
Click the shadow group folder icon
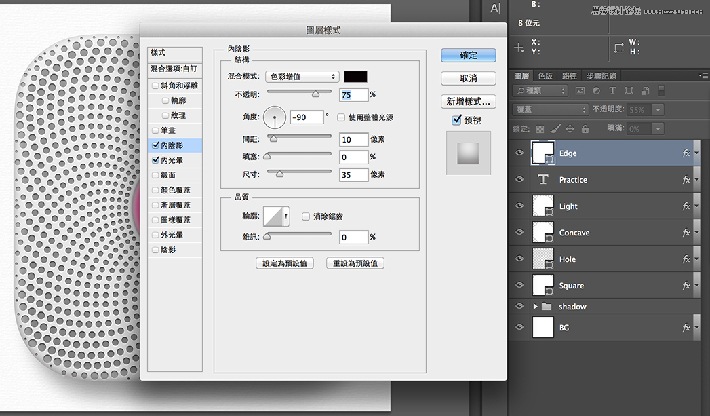pos(547,307)
